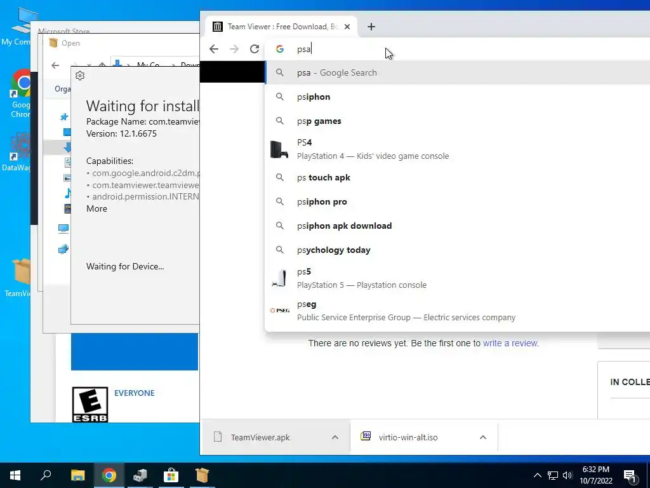Select 'psychology today' suggestion
Screen dimensions: 650x488
pos(457,250)
